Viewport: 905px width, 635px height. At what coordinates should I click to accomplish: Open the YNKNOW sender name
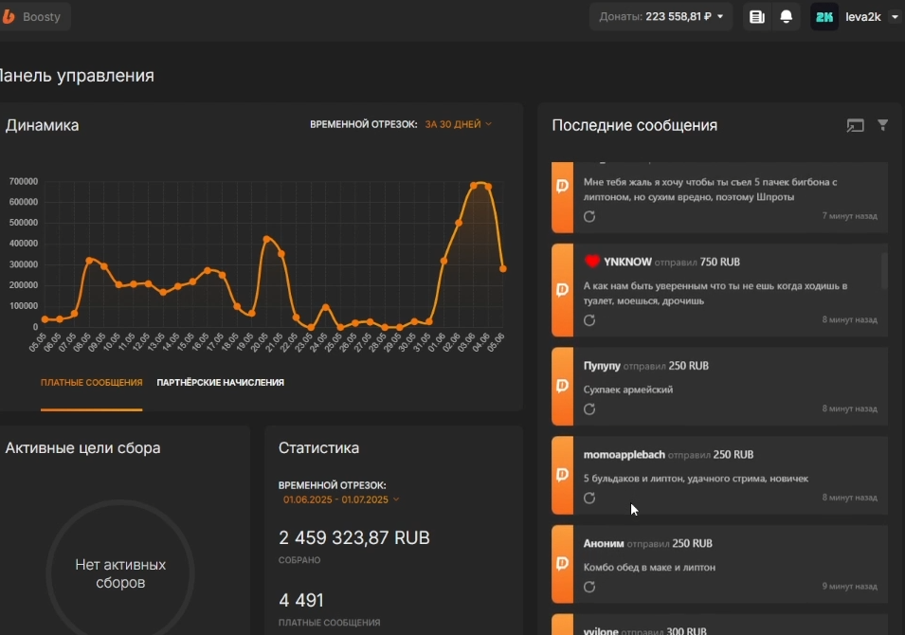pos(627,263)
